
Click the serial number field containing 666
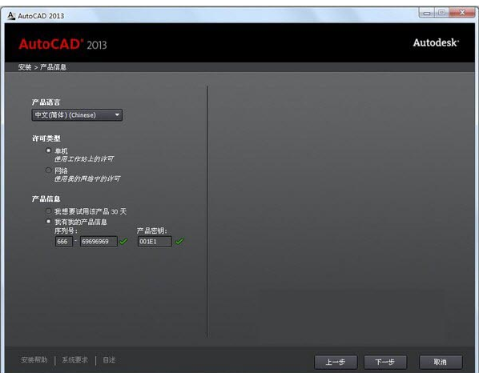pyautogui.click(x=64, y=242)
